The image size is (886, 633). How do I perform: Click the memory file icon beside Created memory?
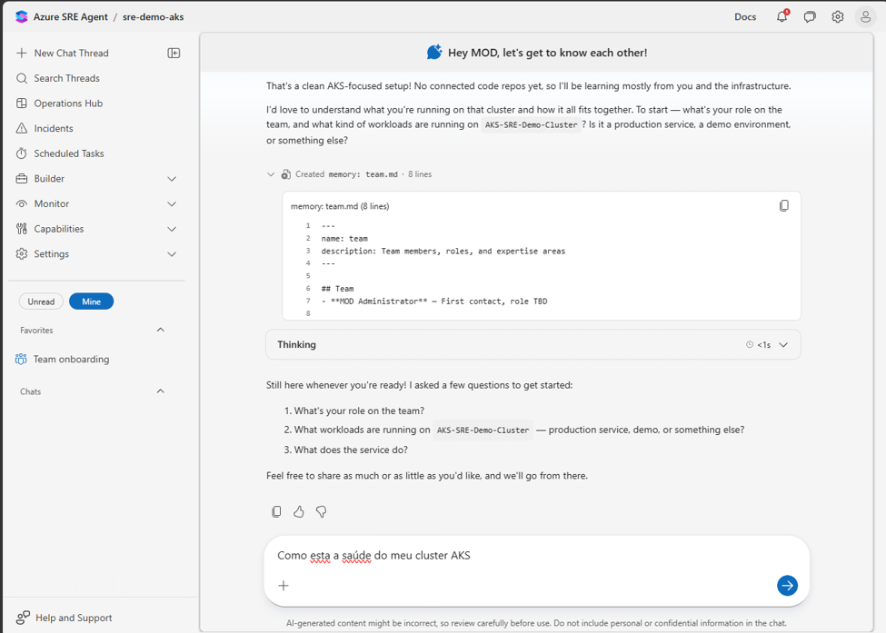point(286,174)
